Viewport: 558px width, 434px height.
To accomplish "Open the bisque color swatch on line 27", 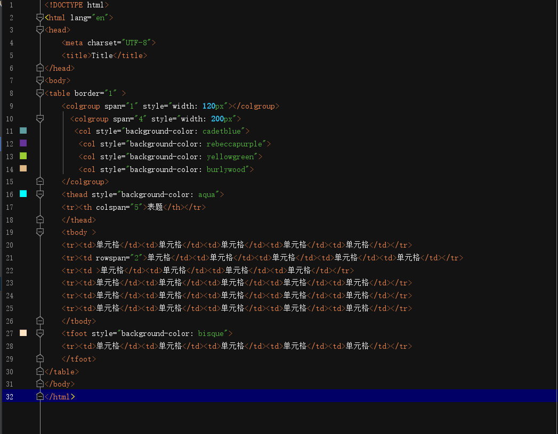I will point(23,333).
